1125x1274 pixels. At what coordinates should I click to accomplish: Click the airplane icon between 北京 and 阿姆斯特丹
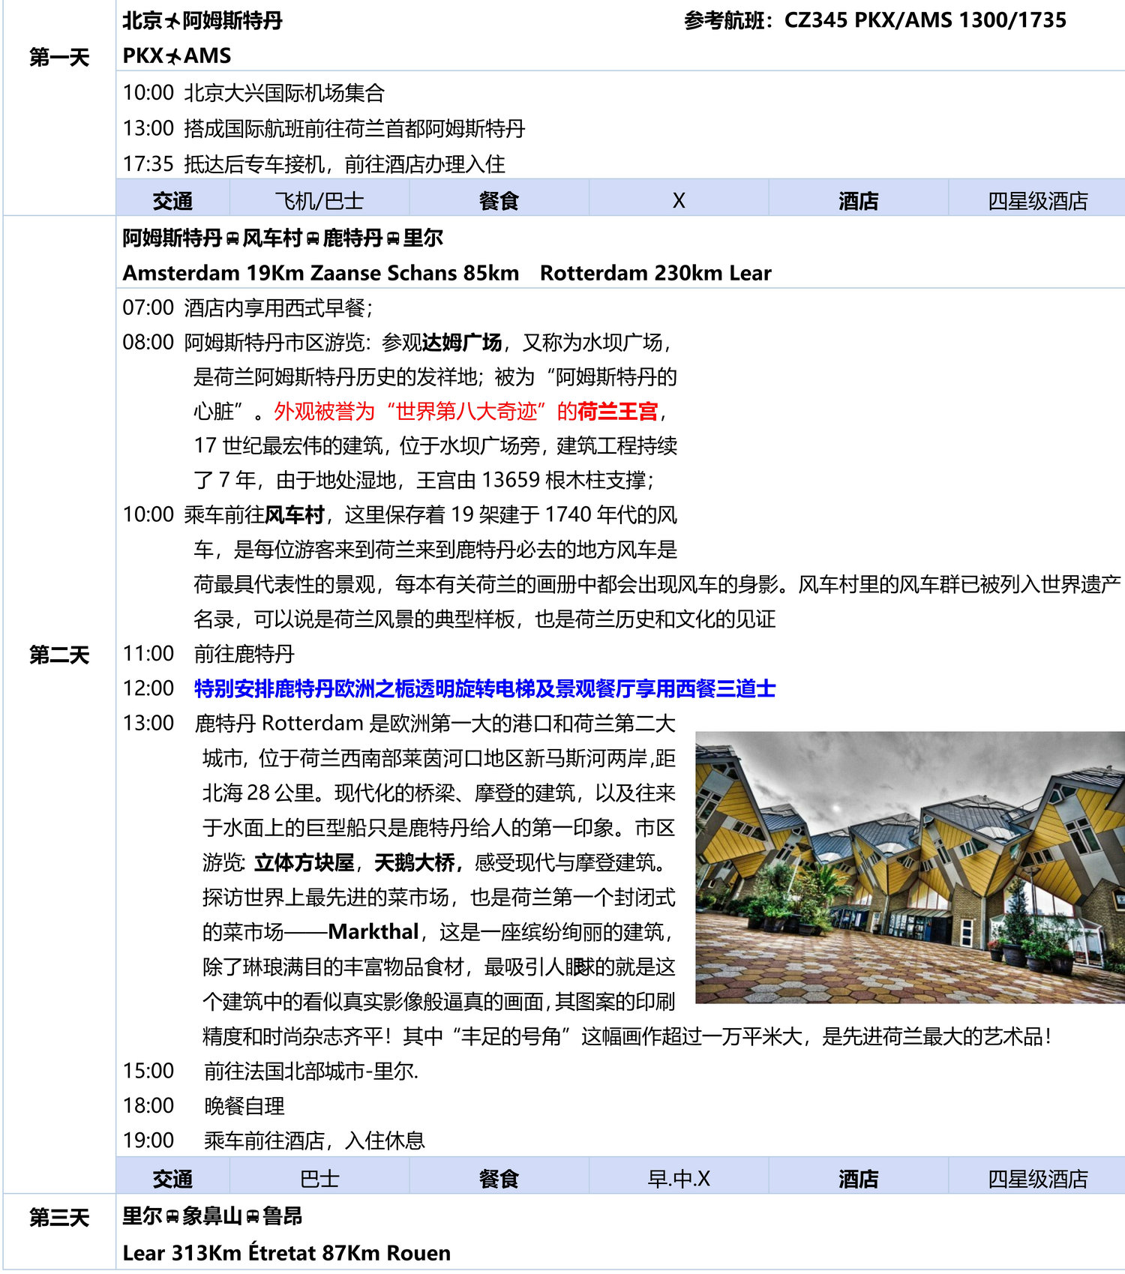coord(173,22)
